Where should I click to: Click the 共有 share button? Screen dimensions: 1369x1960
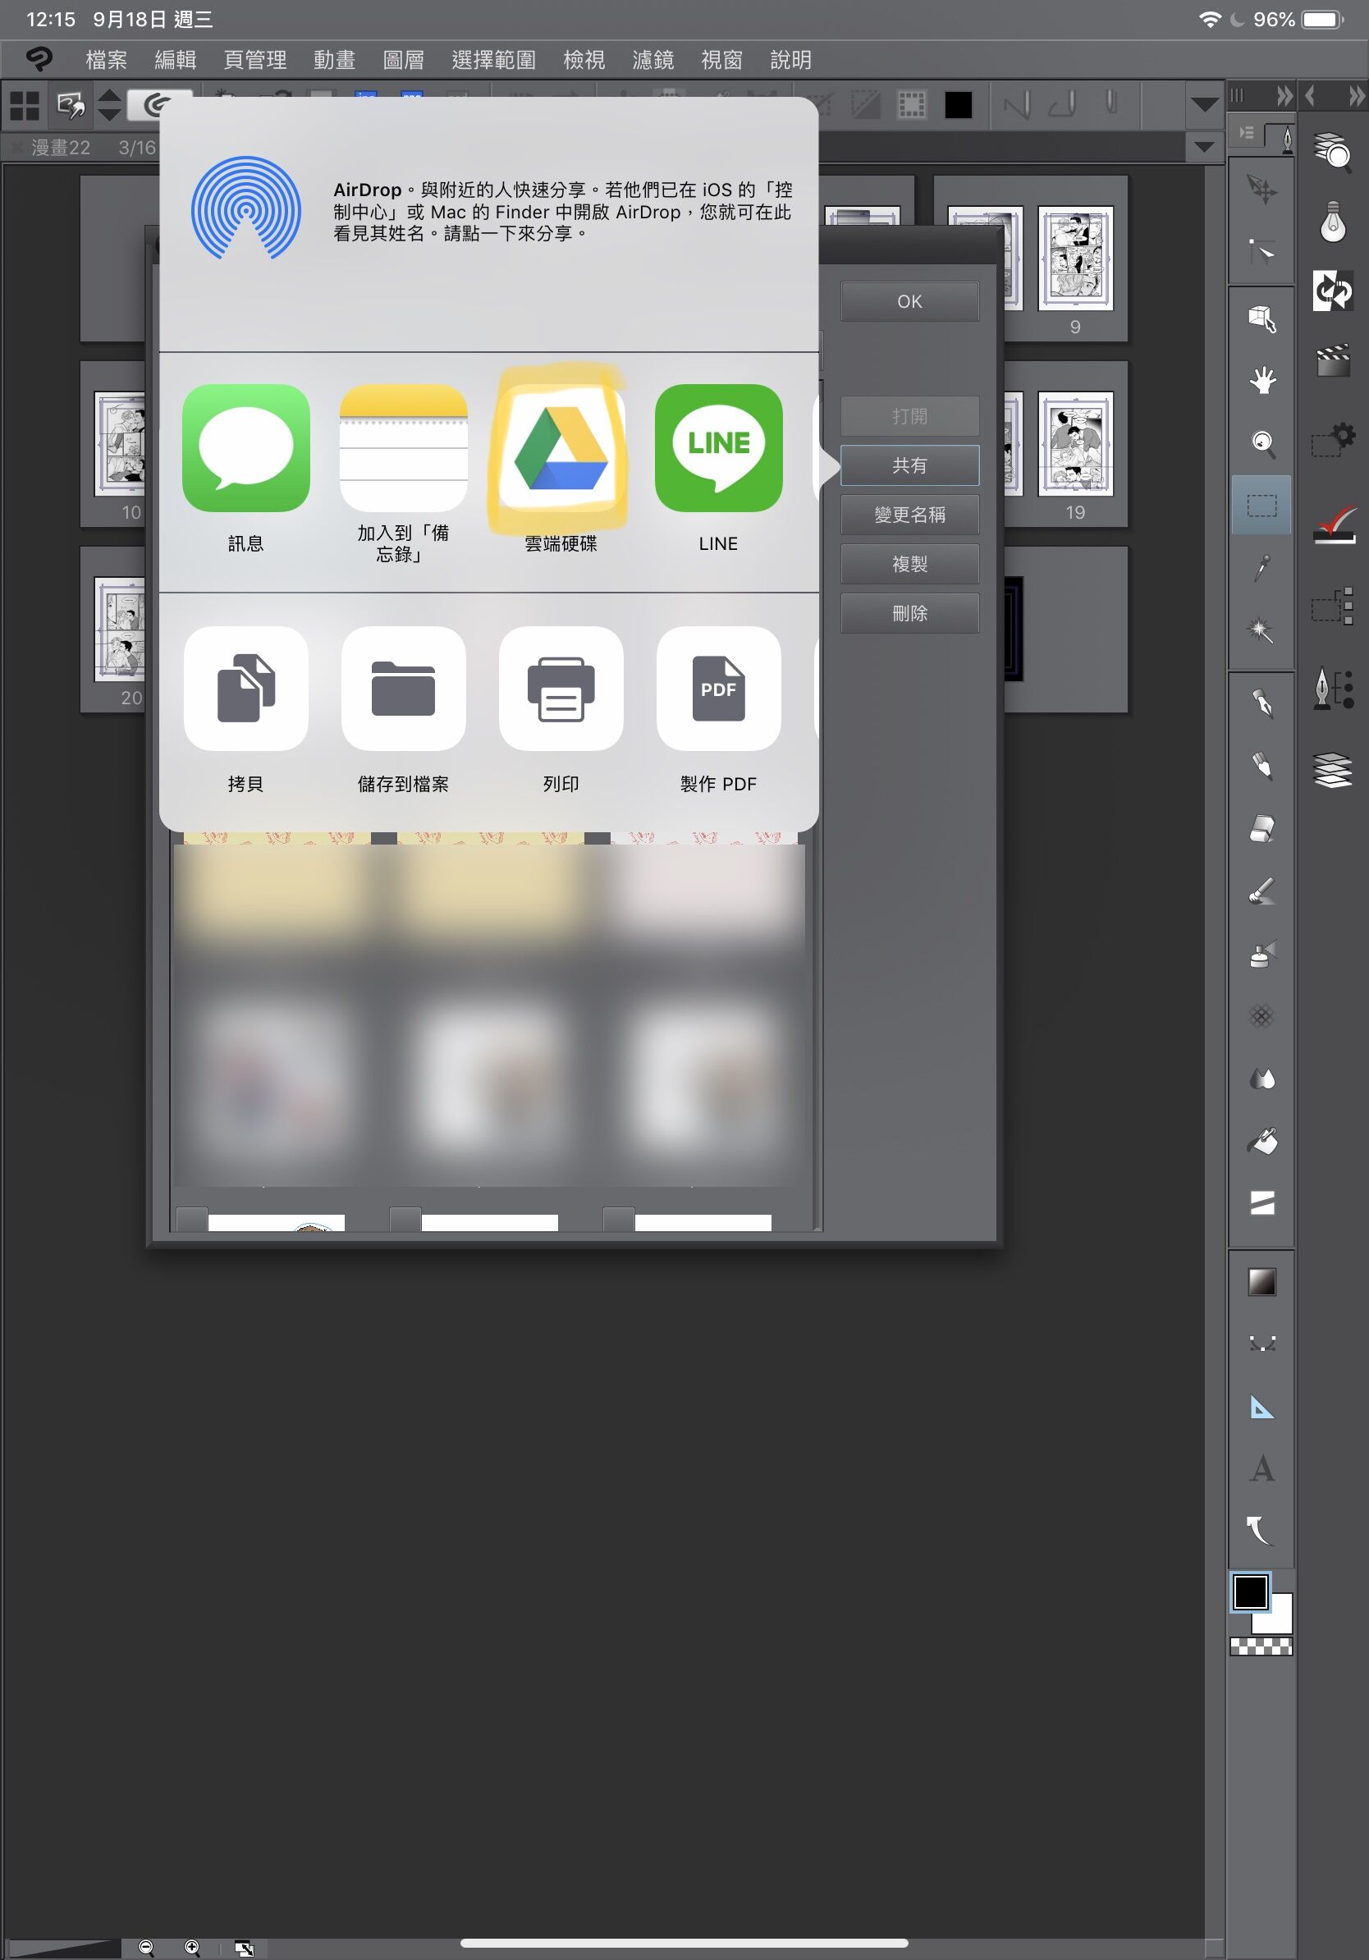point(910,465)
